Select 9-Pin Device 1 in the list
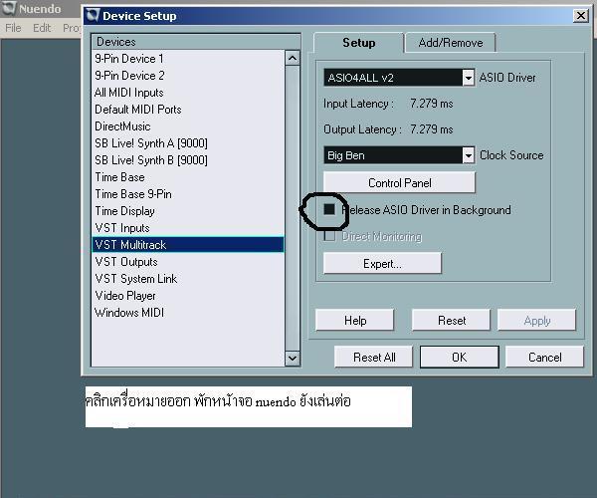 tap(188, 59)
